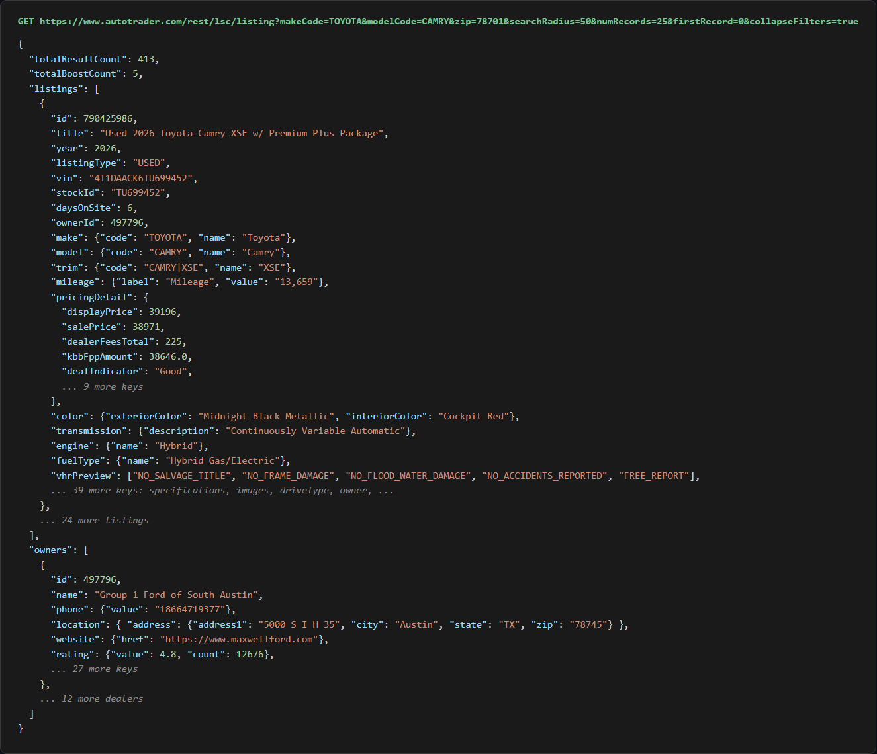Click the title string Used 2026 Toyota Camry XSE
Viewport: 877px width, 754px height.
(x=242, y=133)
